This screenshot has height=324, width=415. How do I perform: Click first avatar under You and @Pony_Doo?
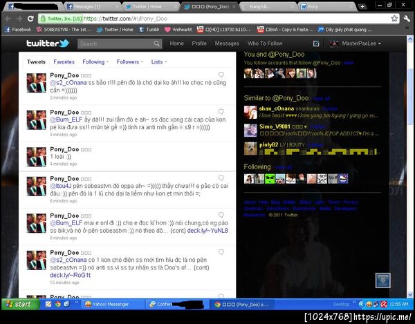(x=248, y=73)
